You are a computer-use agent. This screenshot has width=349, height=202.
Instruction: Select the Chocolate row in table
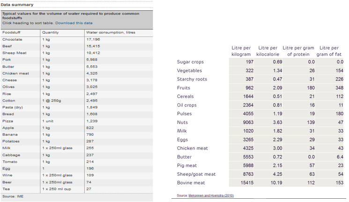tap(12, 40)
